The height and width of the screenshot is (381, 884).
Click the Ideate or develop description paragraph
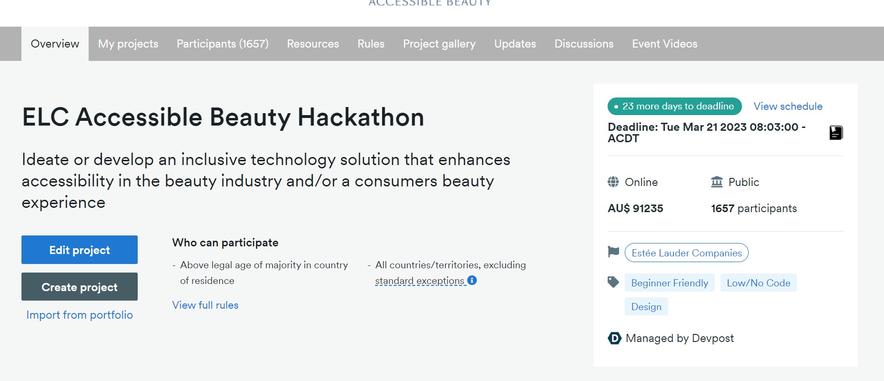click(x=266, y=181)
